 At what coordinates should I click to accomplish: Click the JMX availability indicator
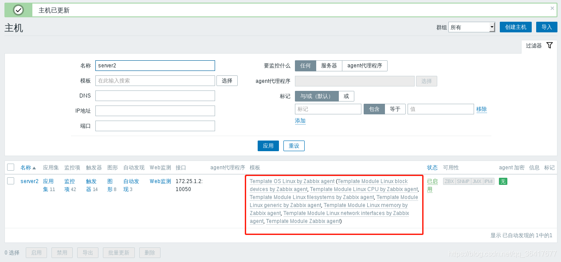pos(477,181)
